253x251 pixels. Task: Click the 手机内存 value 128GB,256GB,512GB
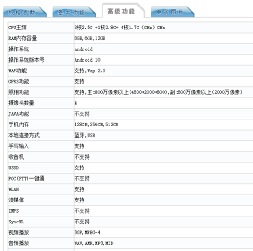[x=96, y=125]
